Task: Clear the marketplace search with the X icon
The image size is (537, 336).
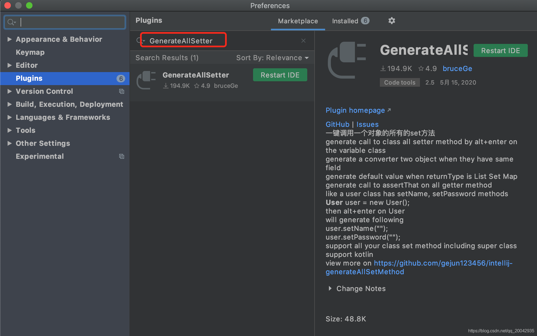Action: pos(303,41)
